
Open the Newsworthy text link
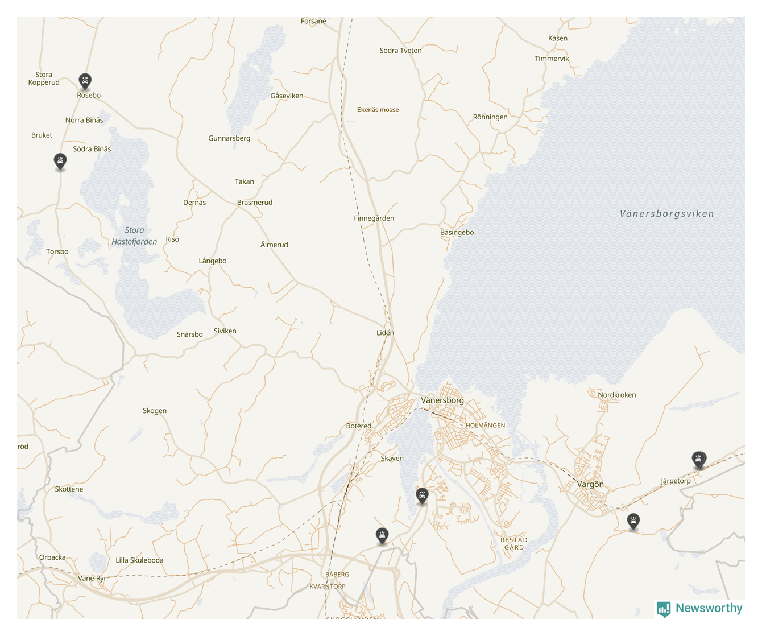pyautogui.click(x=709, y=608)
